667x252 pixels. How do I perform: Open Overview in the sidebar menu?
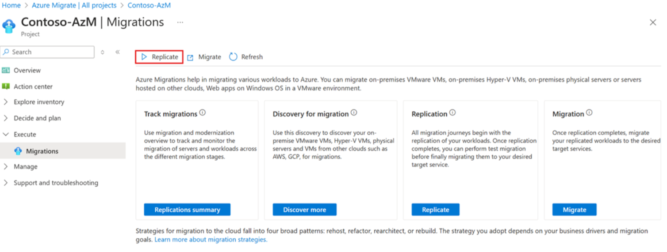point(27,71)
